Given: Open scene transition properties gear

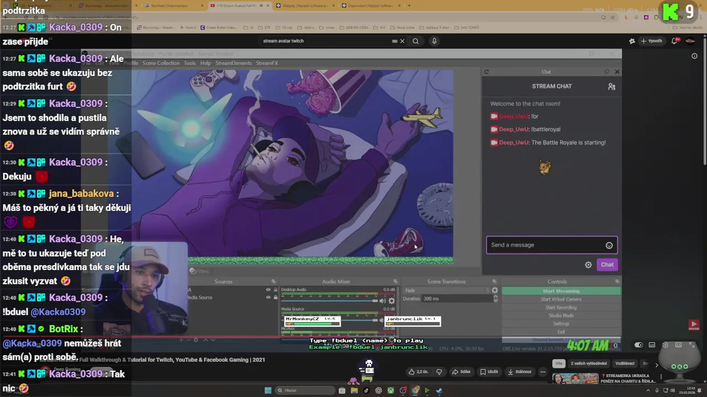Looking at the screenshot, I should tap(495, 291).
